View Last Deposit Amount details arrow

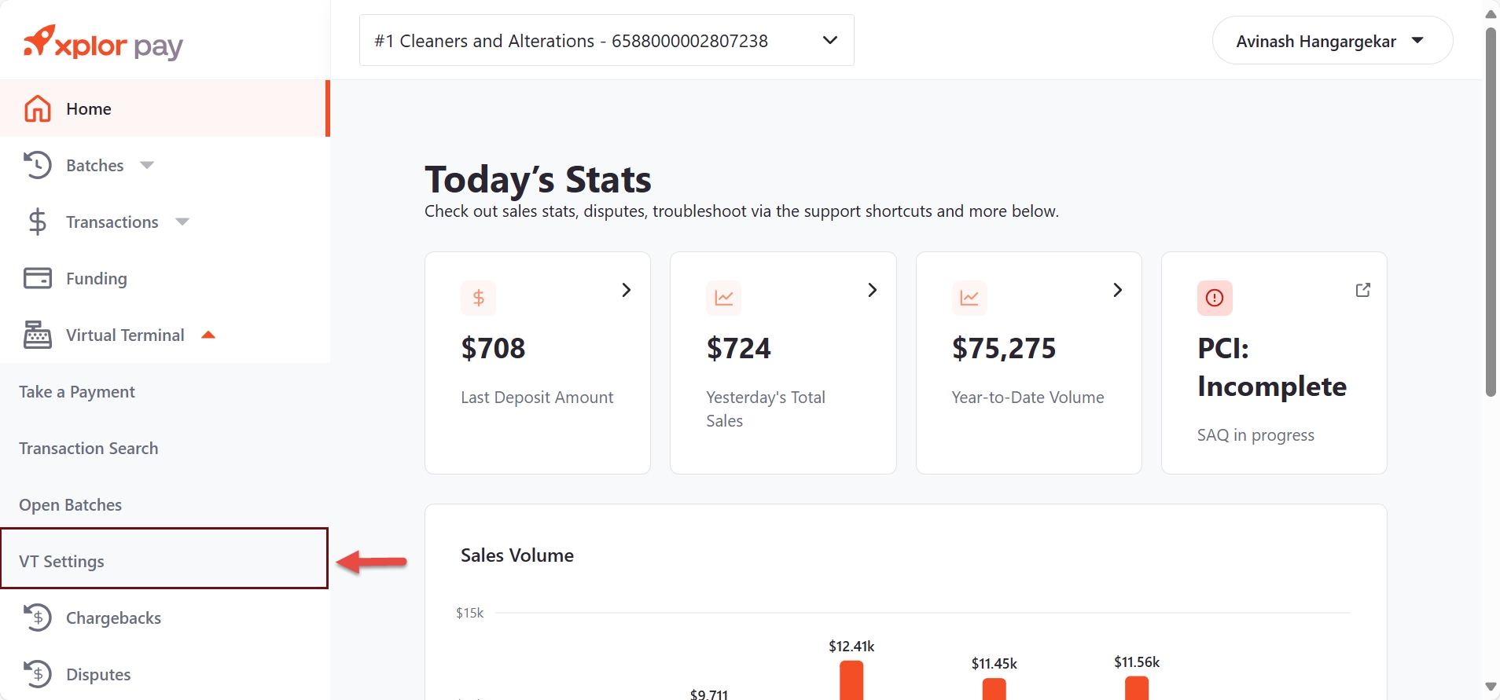pos(627,290)
